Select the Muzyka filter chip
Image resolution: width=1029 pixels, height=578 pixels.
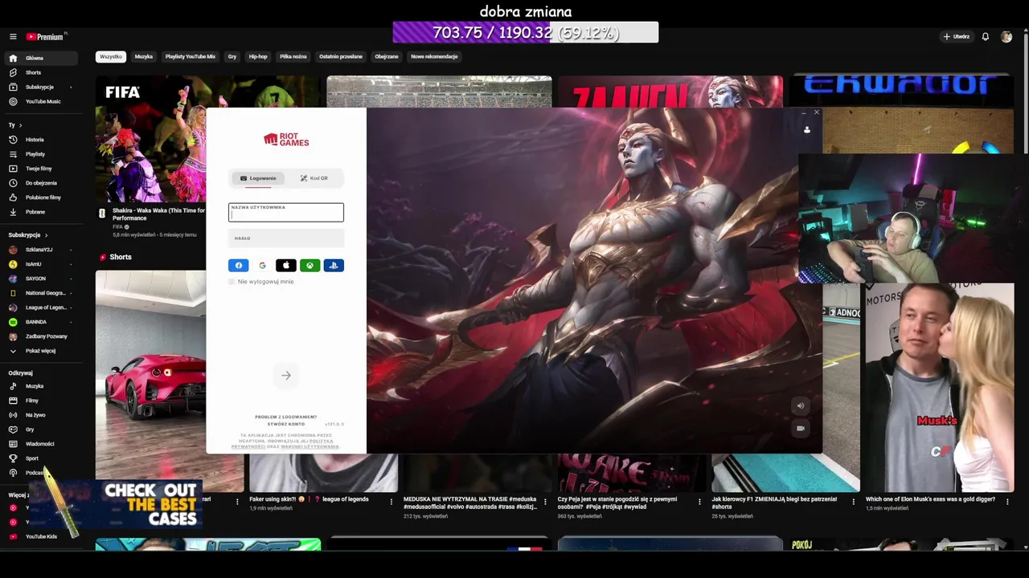144,57
